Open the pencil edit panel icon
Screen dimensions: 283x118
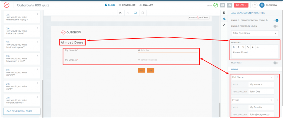[224, 25]
